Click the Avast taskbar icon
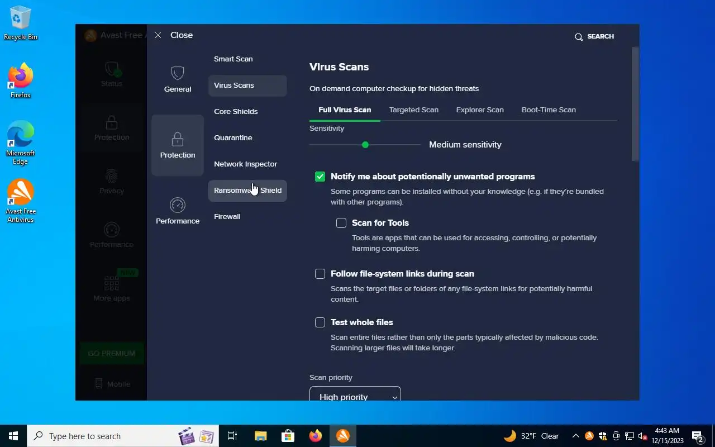Image resolution: width=715 pixels, height=447 pixels. pos(343,436)
